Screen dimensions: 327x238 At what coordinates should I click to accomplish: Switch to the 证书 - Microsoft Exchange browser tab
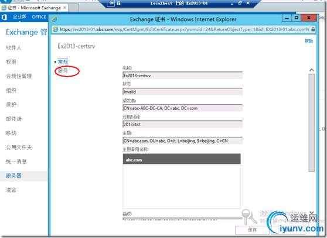pyautogui.click(x=34, y=8)
